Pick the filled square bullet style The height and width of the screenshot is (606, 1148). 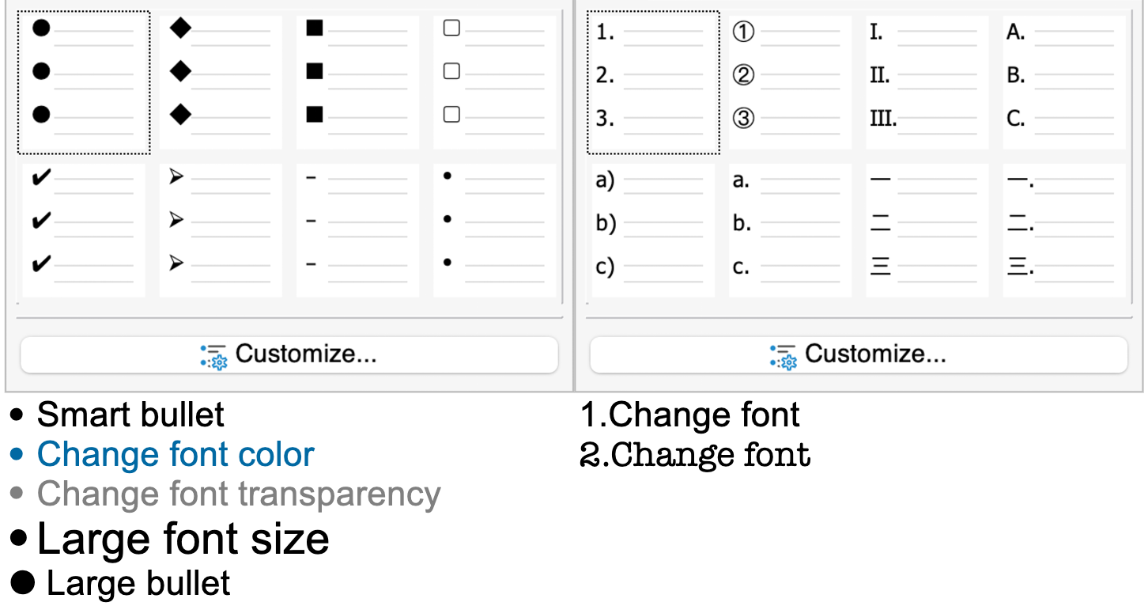[357, 82]
